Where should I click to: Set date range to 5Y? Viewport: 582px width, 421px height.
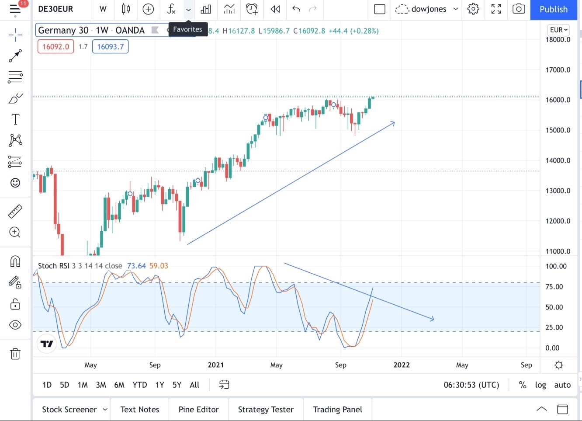tap(177, 385)
